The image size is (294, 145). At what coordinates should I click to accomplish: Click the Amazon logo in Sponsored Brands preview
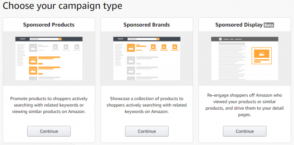pos(121,39)
